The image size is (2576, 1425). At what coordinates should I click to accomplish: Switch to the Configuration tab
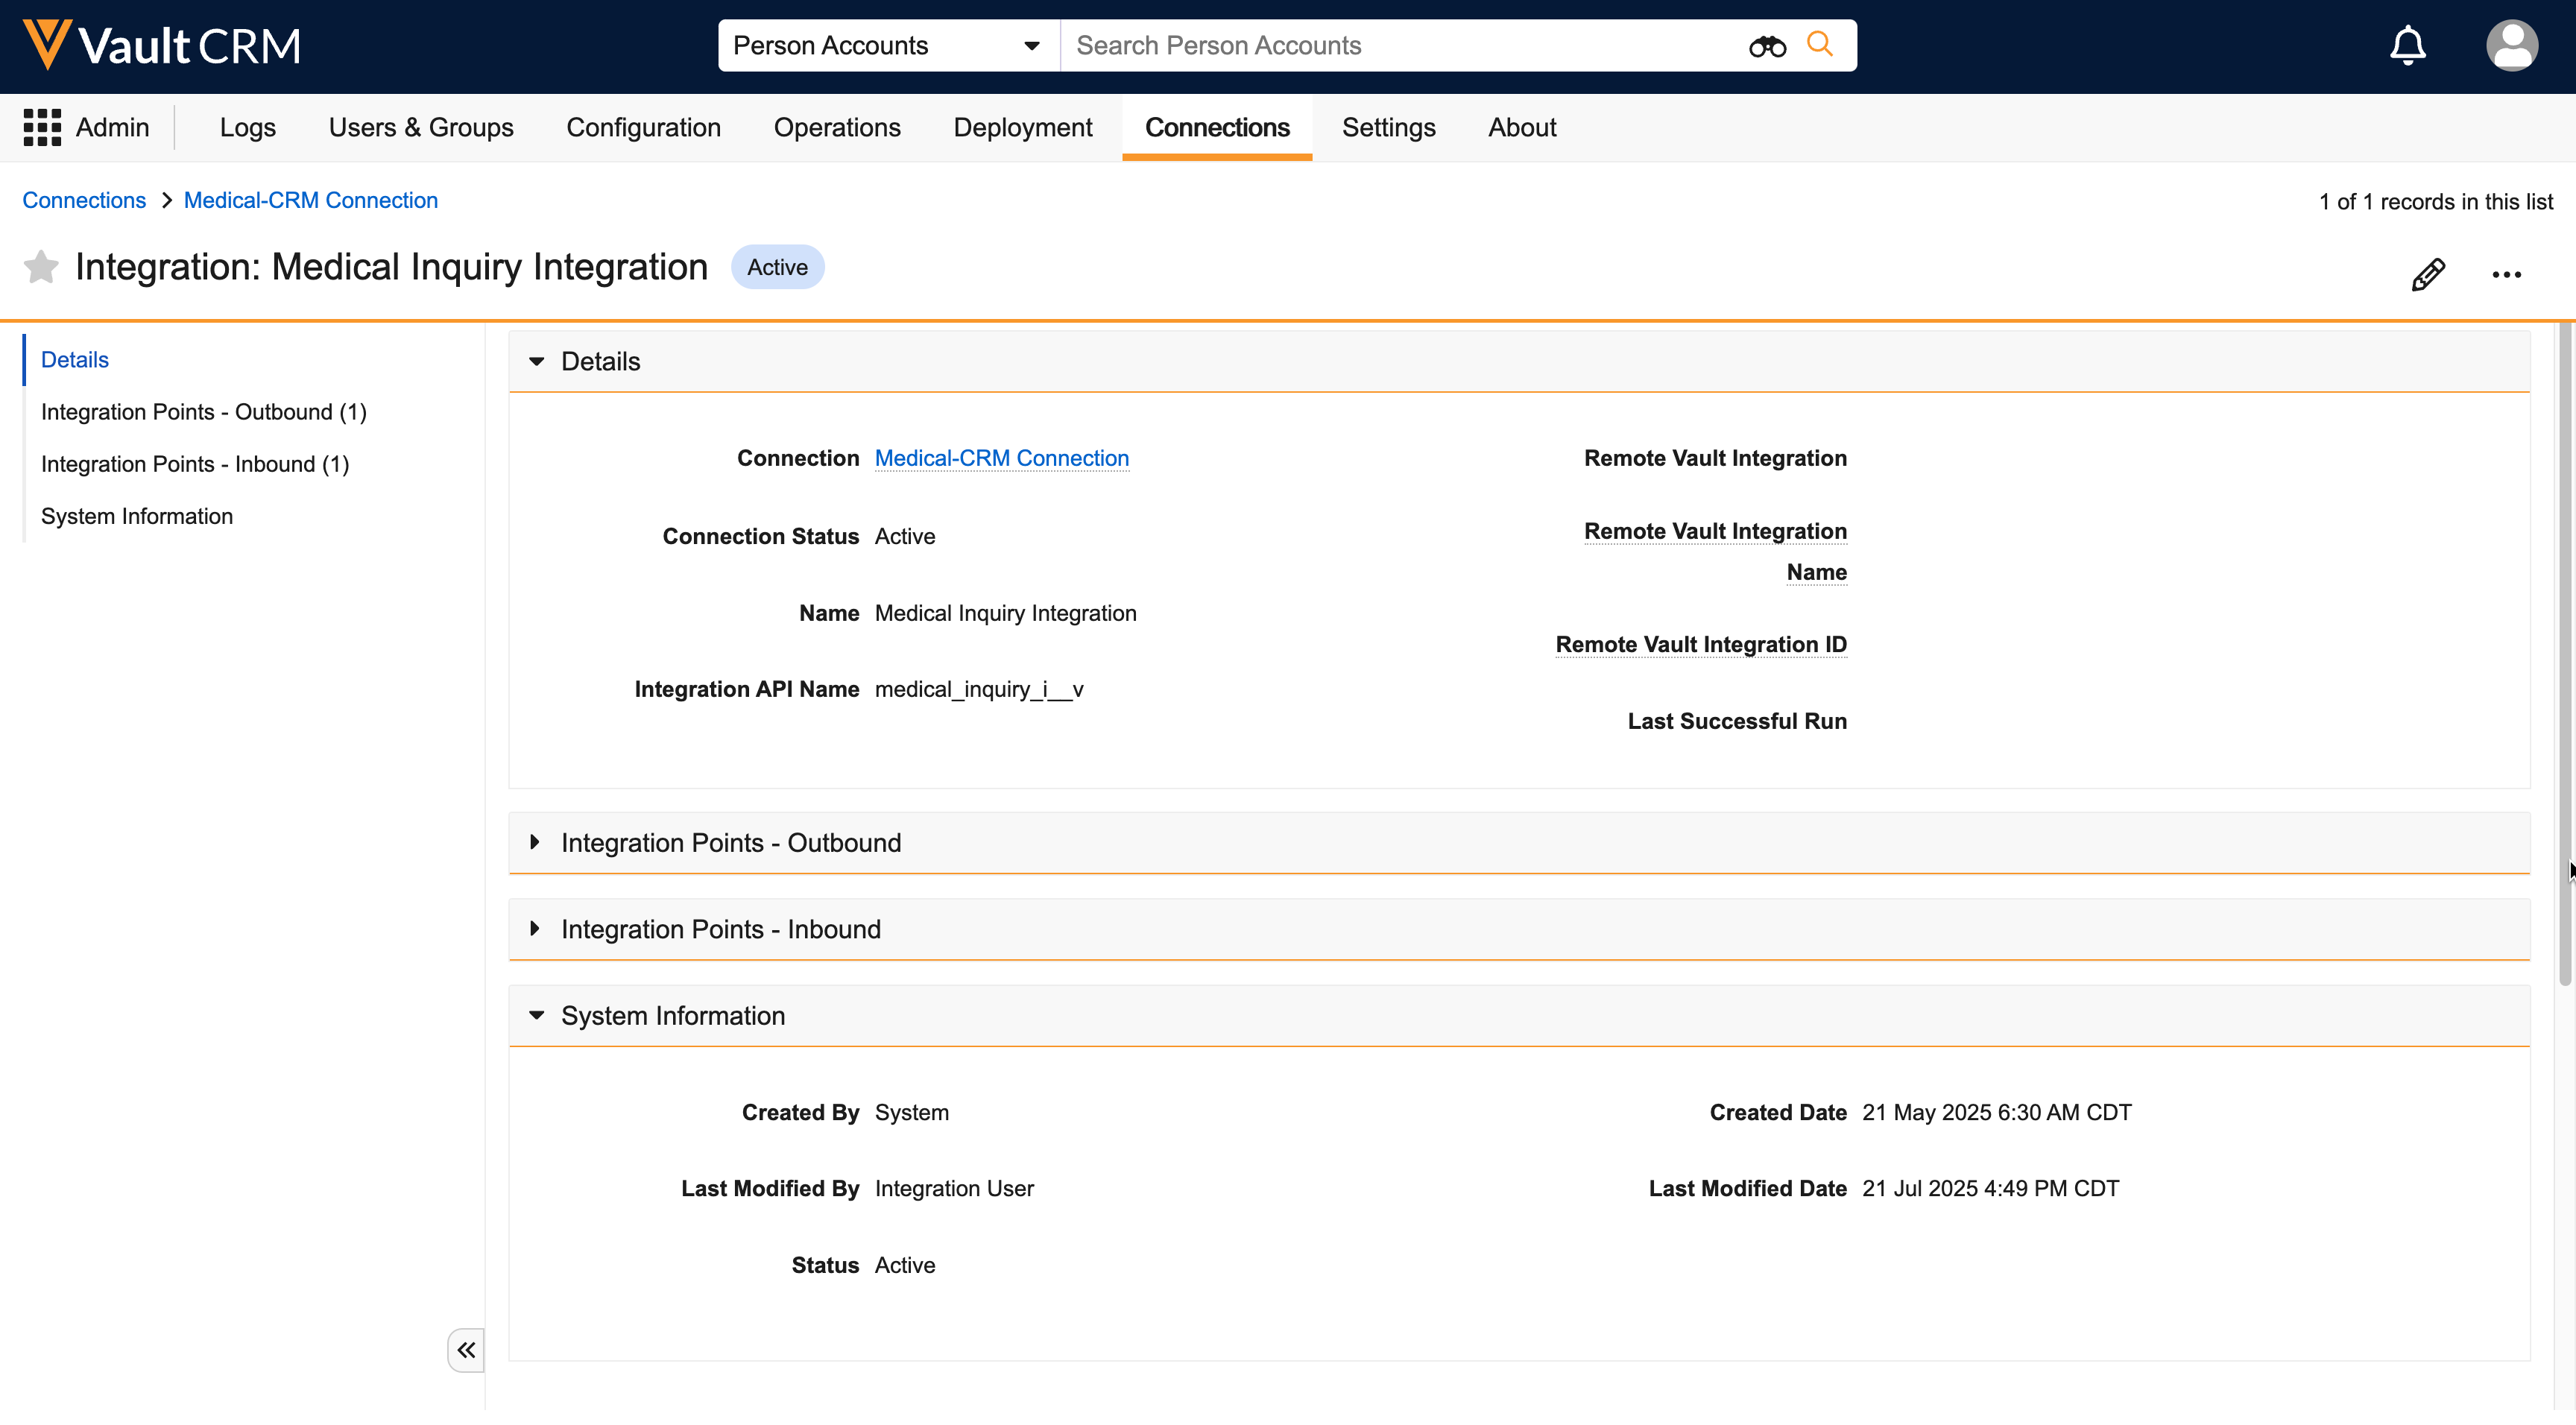tap(643, 128)
